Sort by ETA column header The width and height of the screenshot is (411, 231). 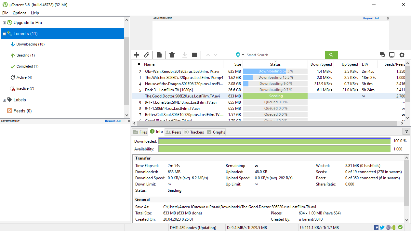(369, 64)
